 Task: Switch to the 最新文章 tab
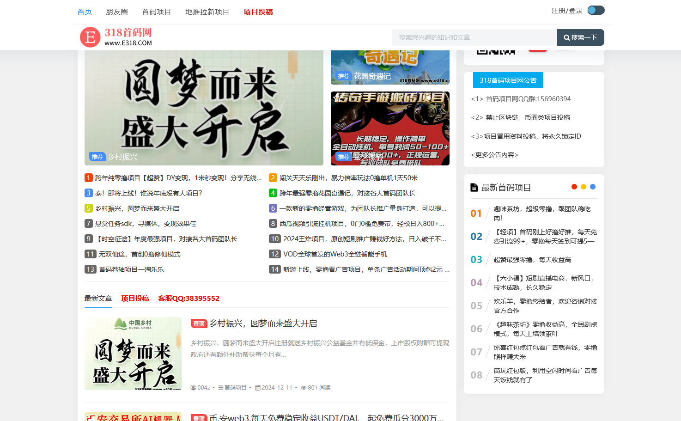[x=98, y=299]
